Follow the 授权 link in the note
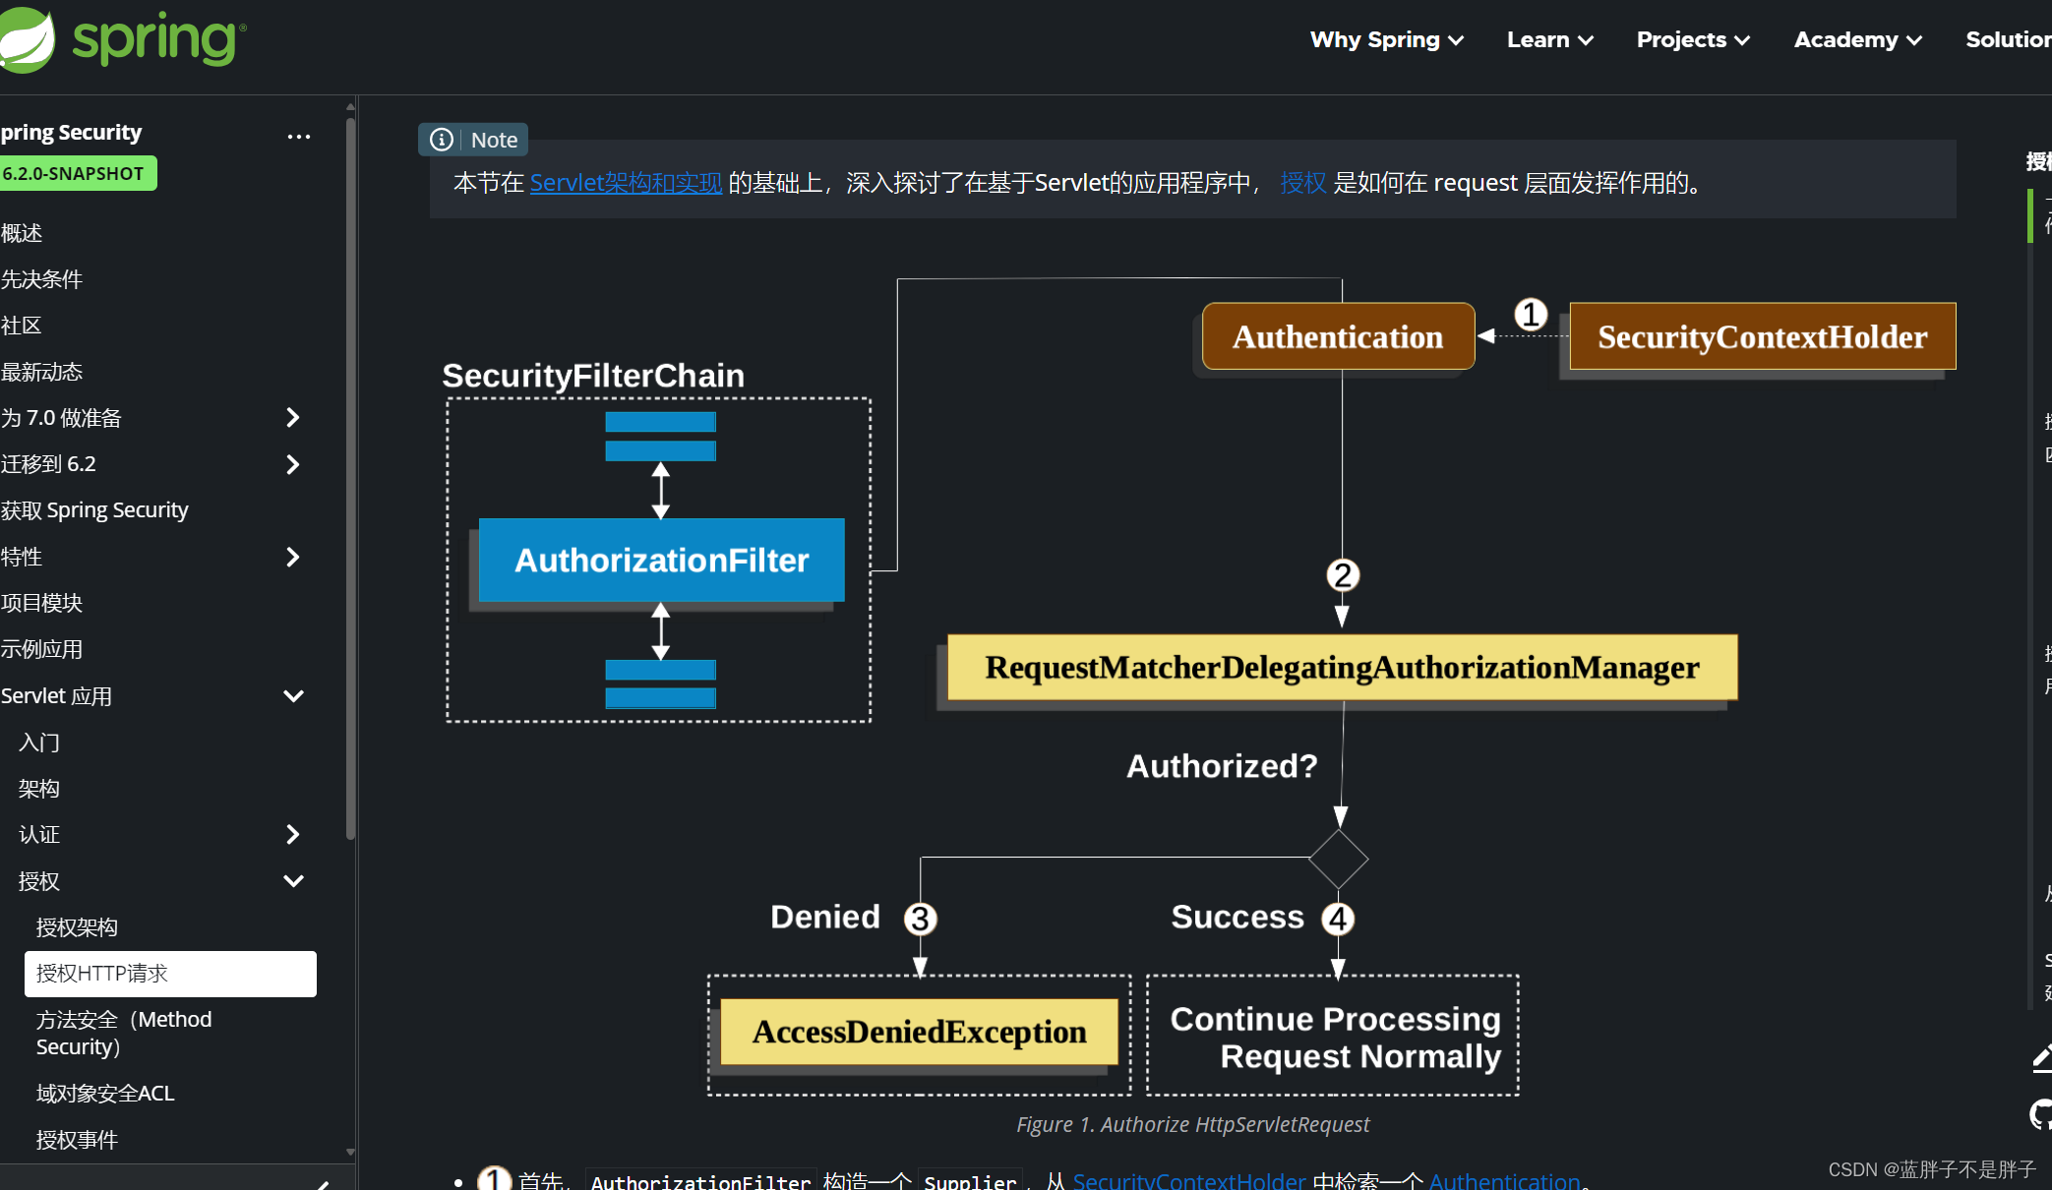2052x1190 pixels. (x=1302, y=183)
